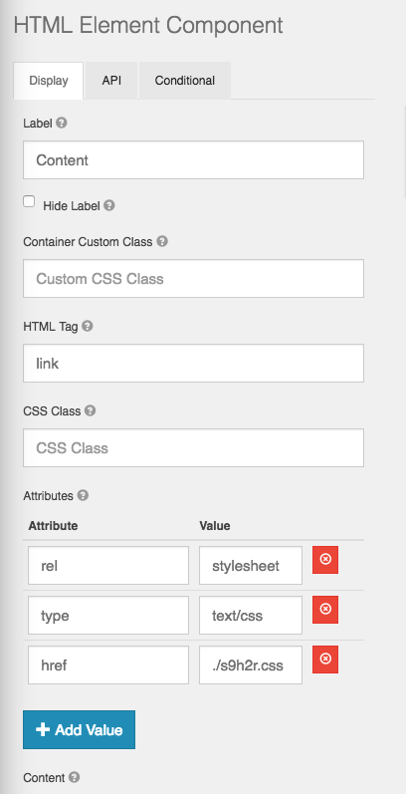Image resolution: width=406 pixels, height=794 pixels.
Task: Open Container Custom Class help tooltip icon
Action: 162,241
